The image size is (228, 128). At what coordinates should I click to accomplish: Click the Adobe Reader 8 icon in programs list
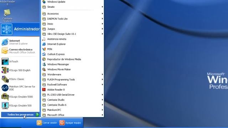(44, 90)
